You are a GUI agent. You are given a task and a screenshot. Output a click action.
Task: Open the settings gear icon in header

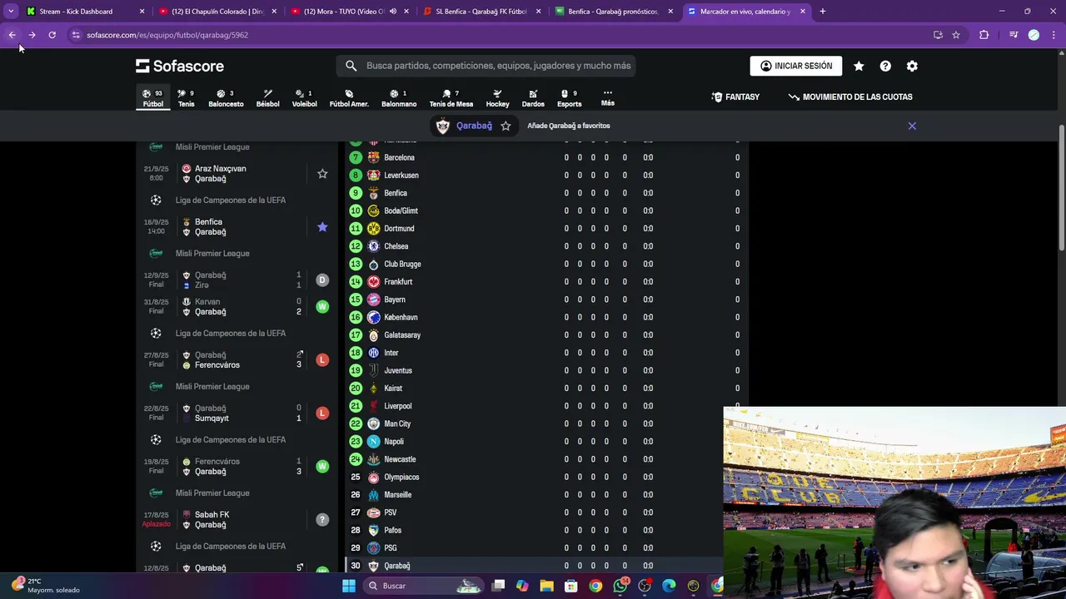[912, 66]
